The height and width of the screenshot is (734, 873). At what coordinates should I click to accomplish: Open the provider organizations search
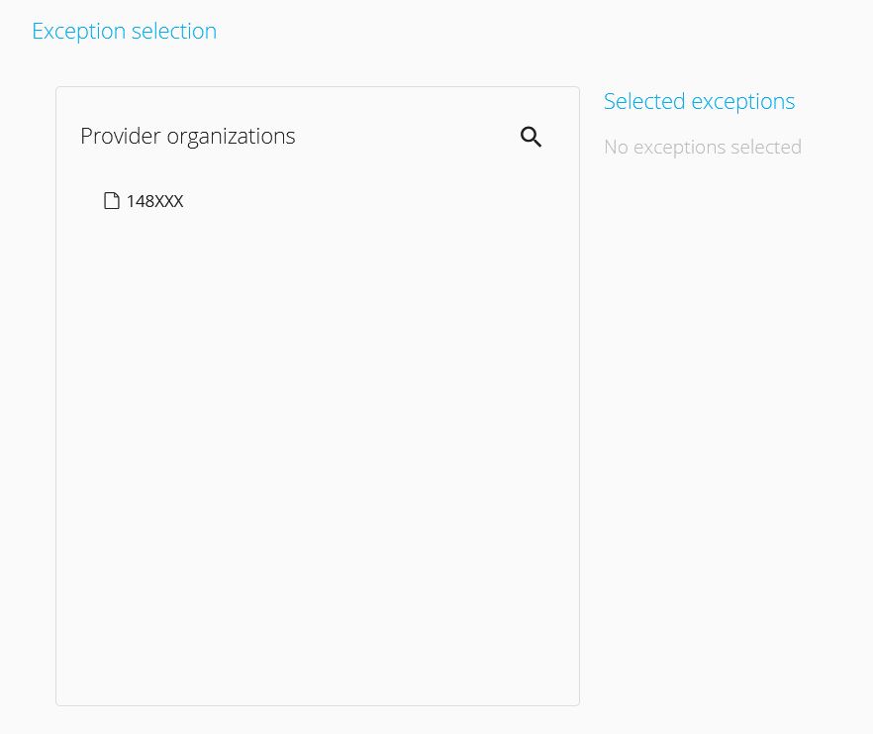(x=531, y=137)
